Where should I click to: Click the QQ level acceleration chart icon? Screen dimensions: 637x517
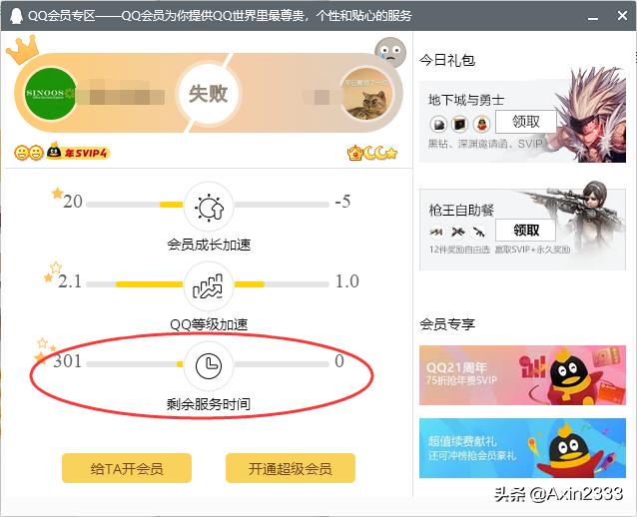209,286
